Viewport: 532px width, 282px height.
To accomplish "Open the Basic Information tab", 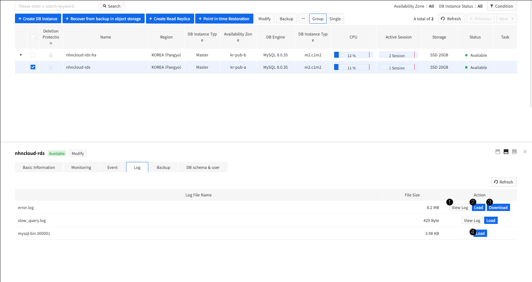I will coord(39,167).
